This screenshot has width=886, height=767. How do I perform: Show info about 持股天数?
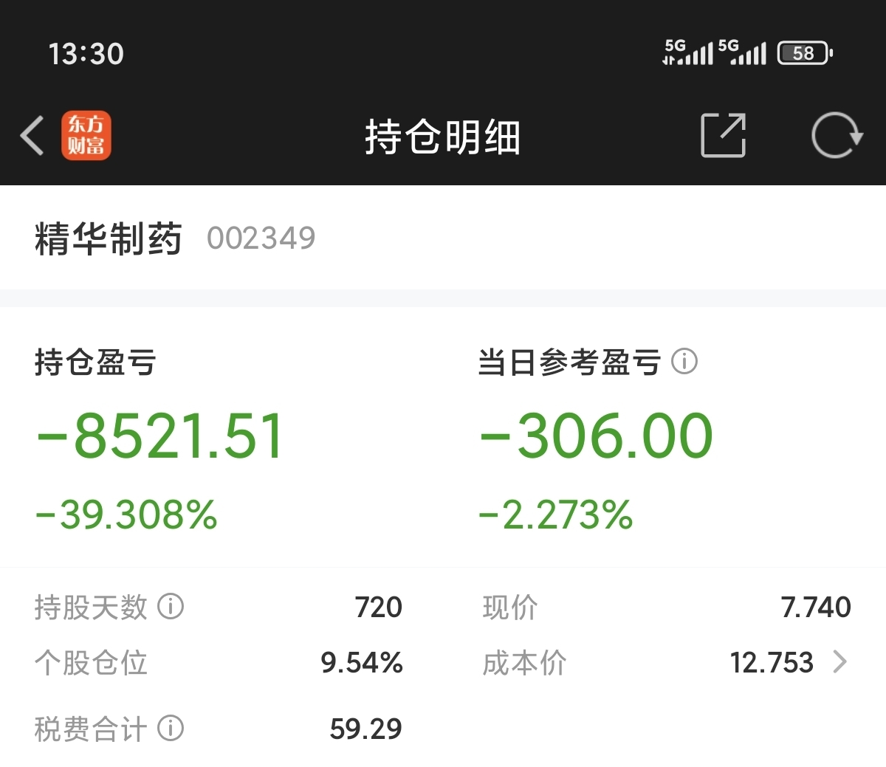[171, 607]
